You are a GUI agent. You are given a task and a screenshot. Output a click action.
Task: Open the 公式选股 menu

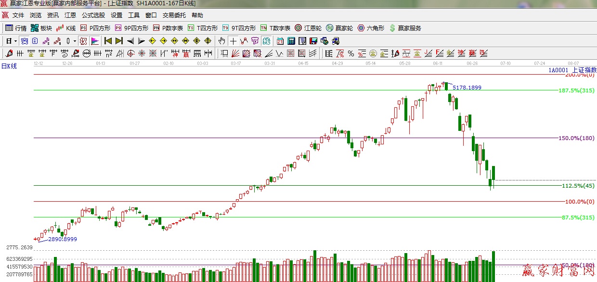(93, 15)
